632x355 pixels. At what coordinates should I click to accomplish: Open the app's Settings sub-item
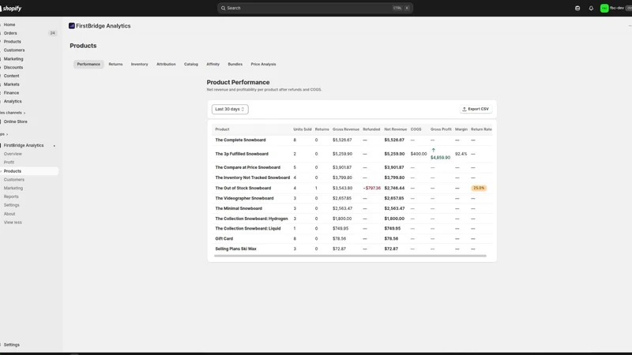pyautogui.click(x=11, y=205)
